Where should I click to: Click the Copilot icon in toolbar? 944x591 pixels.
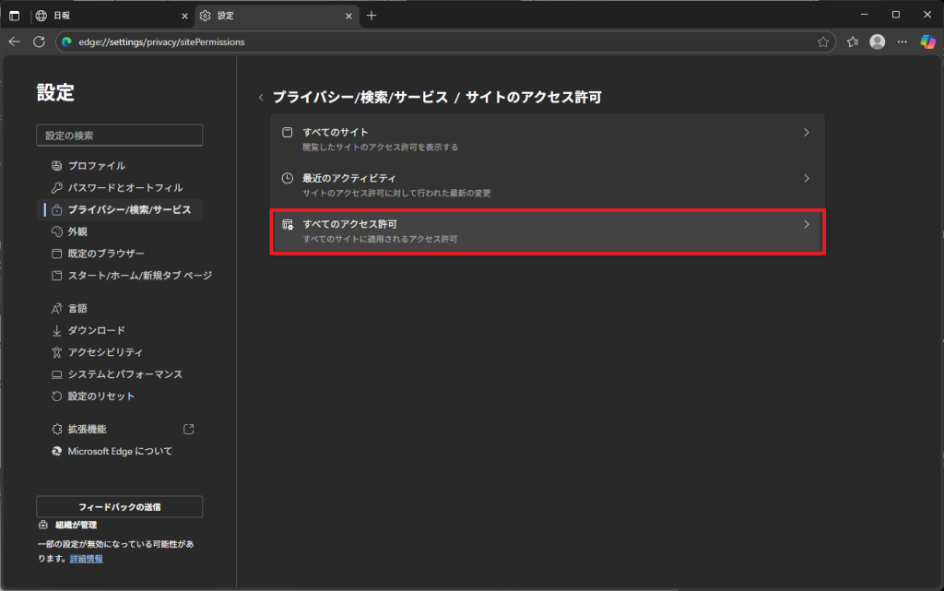pyautogui.click(x=927, y=41)
